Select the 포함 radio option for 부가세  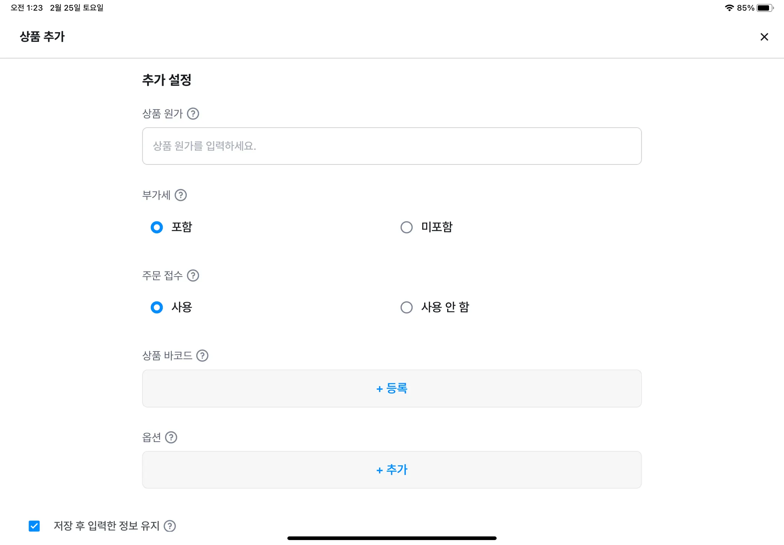tap(157, 227)
